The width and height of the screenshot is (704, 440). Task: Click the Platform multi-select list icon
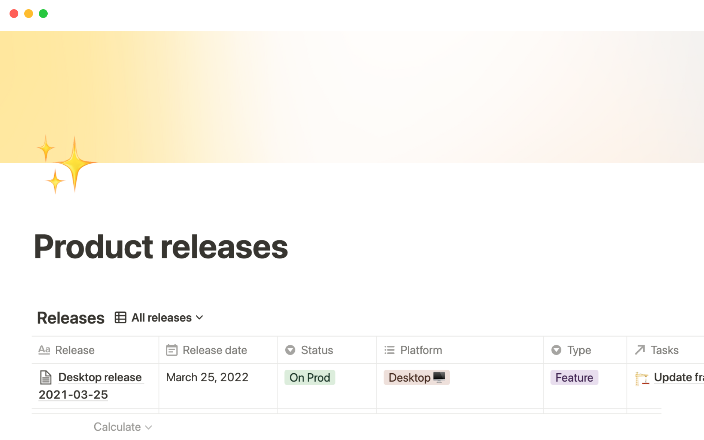(x=389, y=350)
